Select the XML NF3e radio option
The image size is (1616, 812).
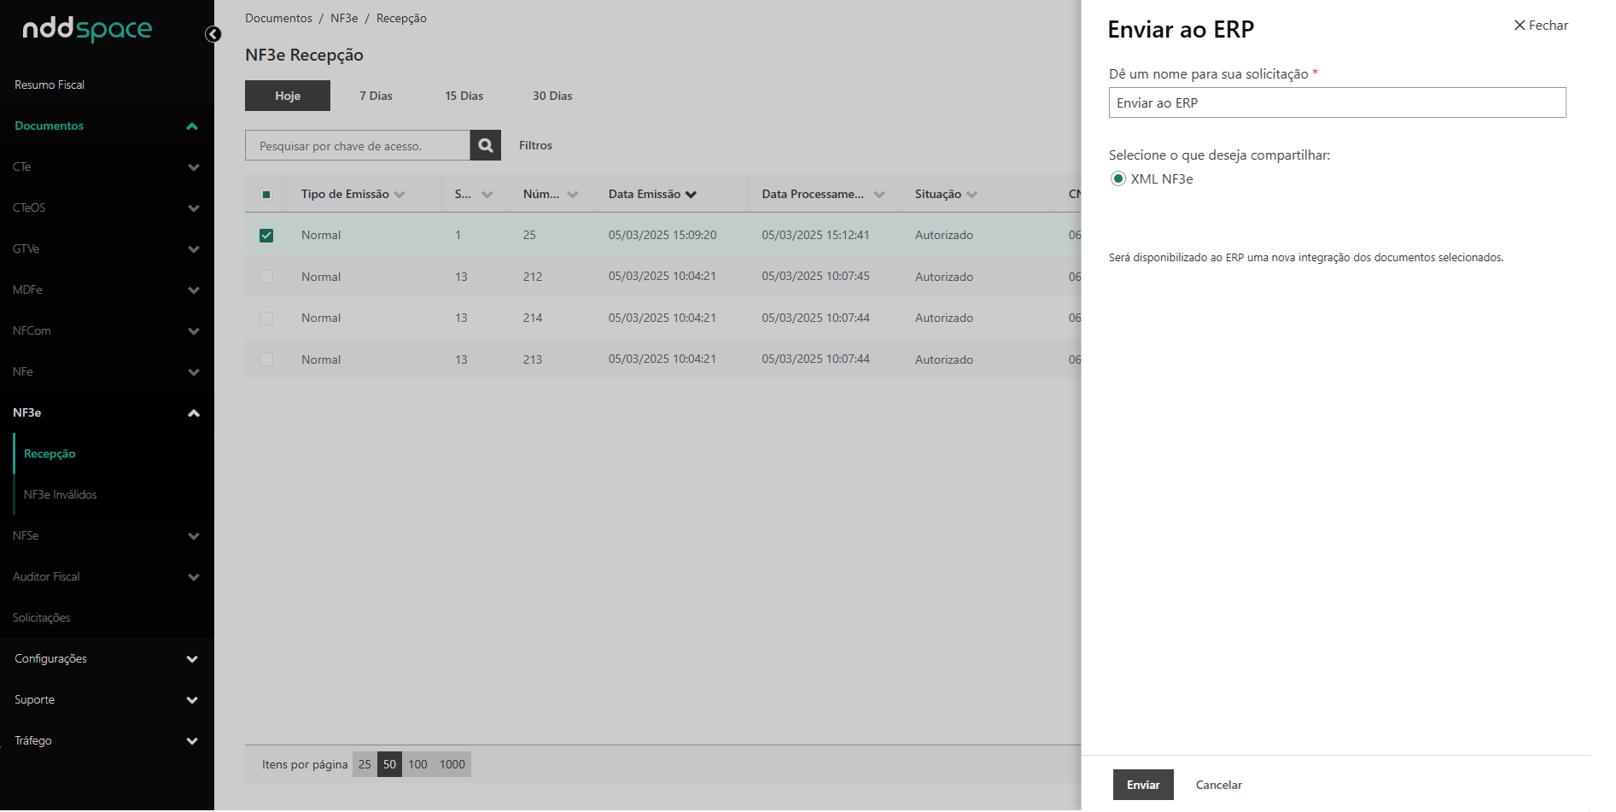click(1118, 178)
